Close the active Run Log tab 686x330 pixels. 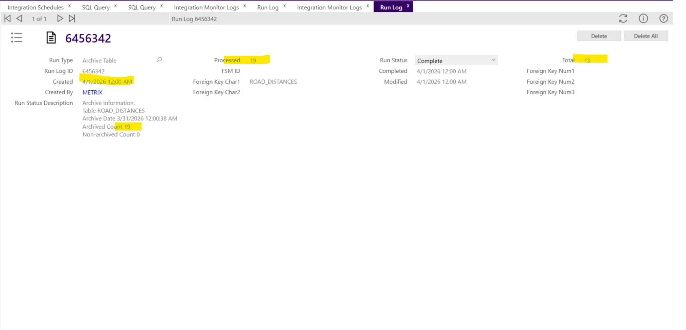pos(408,6)
